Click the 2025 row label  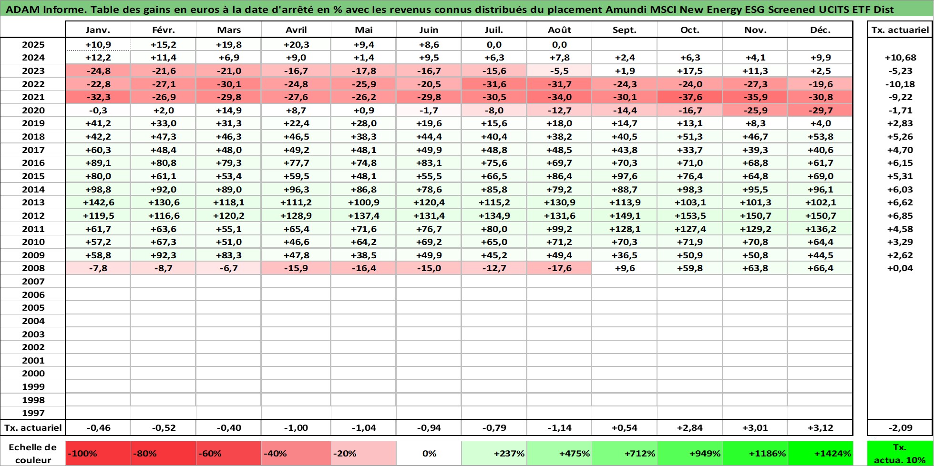(x=33, y=45)
